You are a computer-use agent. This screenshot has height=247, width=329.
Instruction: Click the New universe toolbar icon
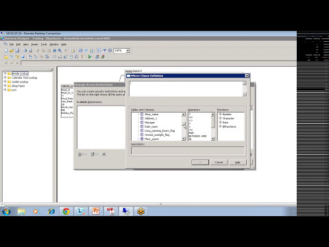coord(6,51)
